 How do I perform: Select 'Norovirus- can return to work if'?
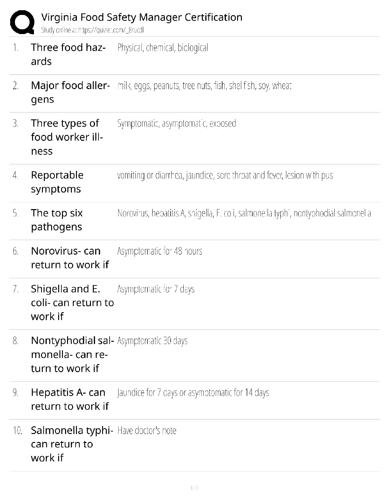(70, 258)
